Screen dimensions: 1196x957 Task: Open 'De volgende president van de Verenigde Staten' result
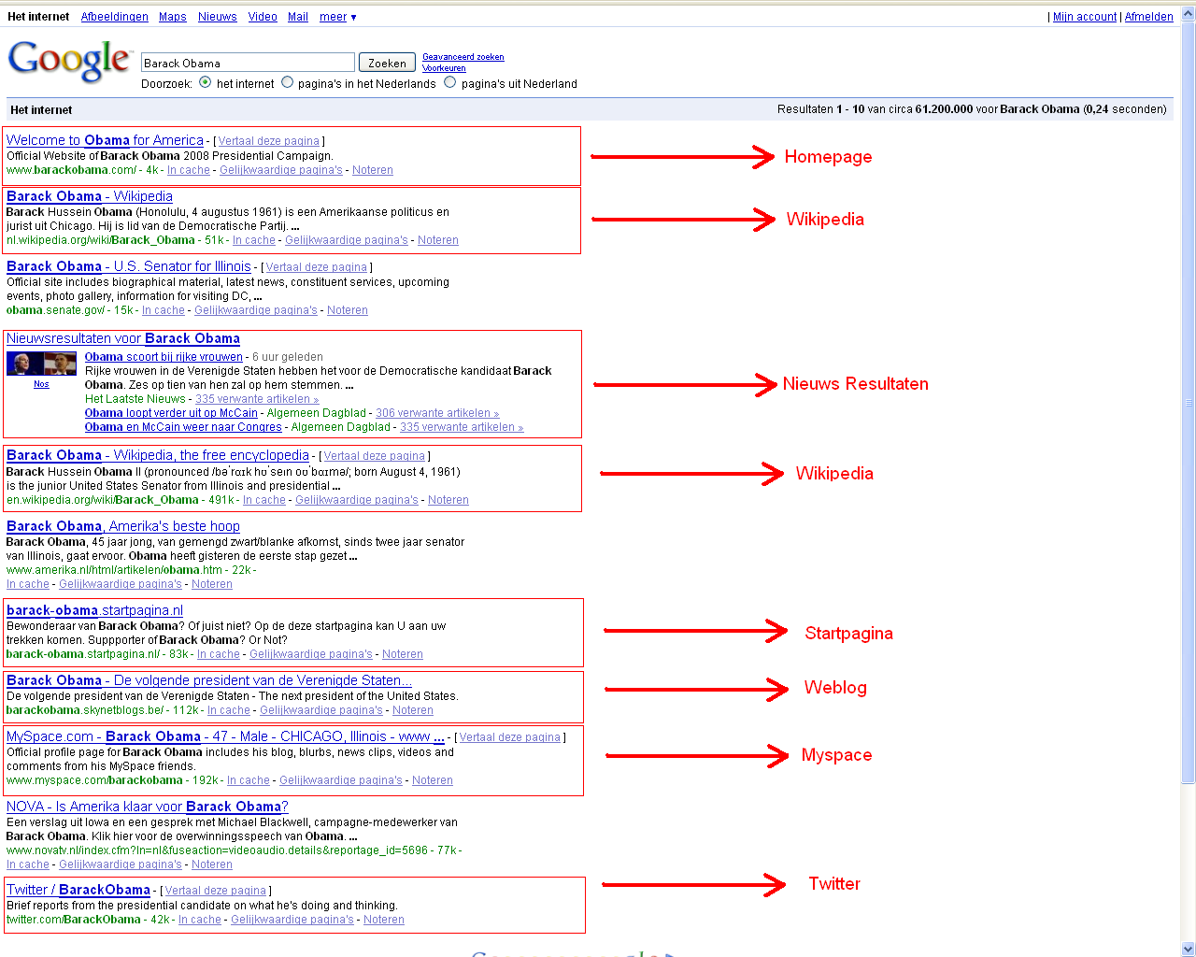coord(209,680)
